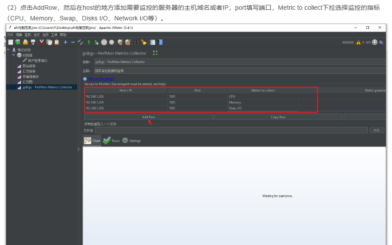The height and width of the screenshot is (245, 392).
Task: Click the remote engines globe icon
Action: pos(375,42)
